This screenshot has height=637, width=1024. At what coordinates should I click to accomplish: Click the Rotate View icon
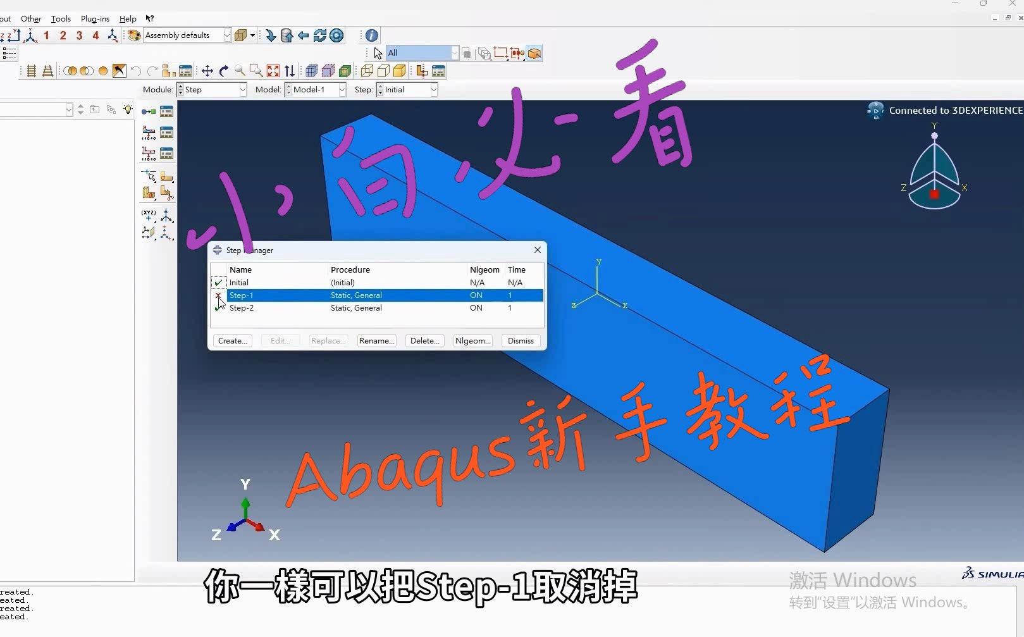[223, 71]
